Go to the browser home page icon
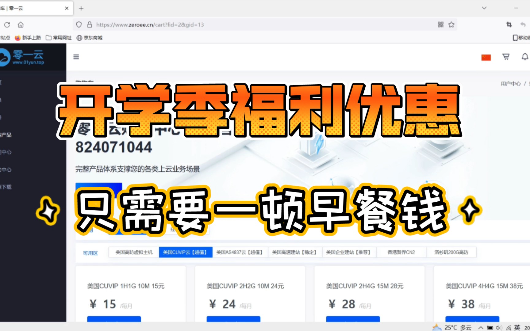The height and width of the screenshot is (331, 530). pyautogui.click(x=21, y=25)
